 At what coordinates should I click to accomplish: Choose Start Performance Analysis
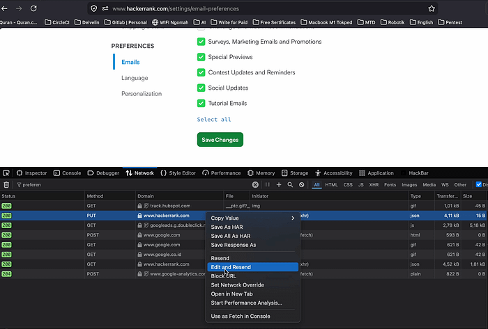pyautogui.click(x=252, y=303)
